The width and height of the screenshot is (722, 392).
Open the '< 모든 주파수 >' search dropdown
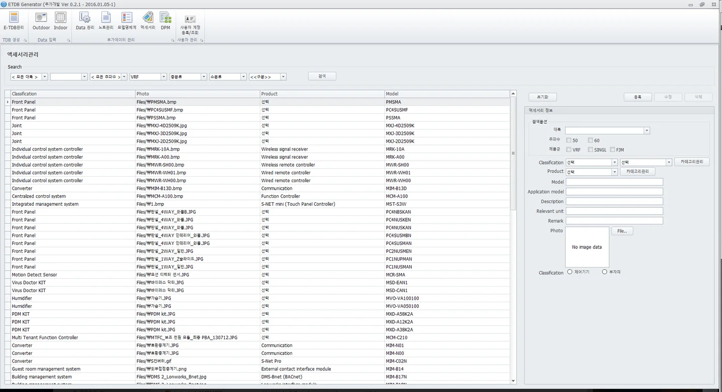[x=124, y=77]
